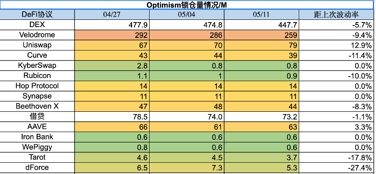Click the AAVE 3.3% change cell
Screen dimensions: 376x174
[x=336, y=127]
